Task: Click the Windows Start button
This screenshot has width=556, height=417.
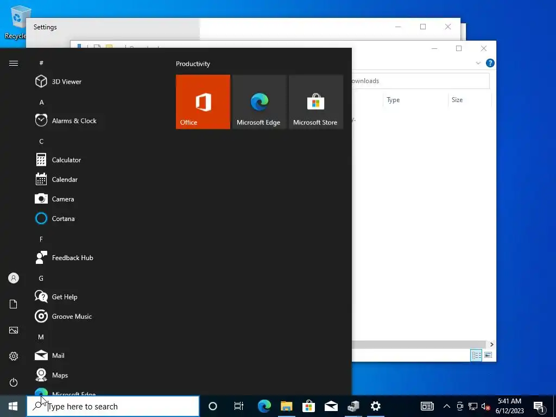Action: [13, 406]
